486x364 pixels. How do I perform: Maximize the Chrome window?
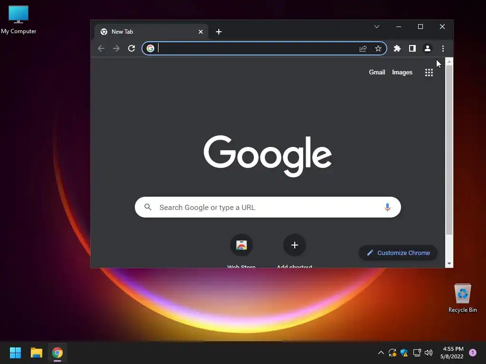point(421,27)
